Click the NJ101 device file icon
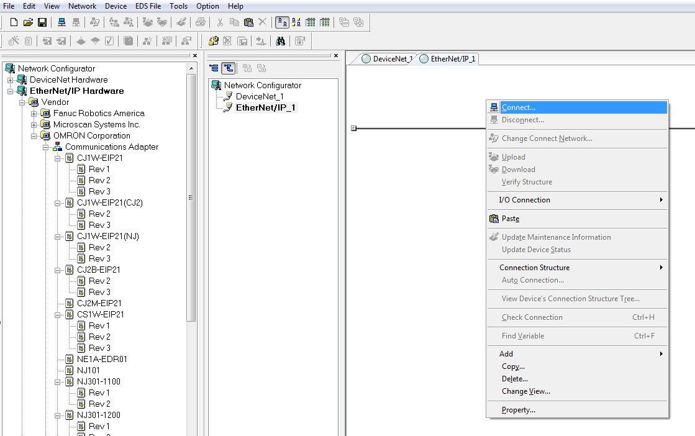Image resolution: width=695 pixels, height=436 pixels. click(x=69, y=370)
